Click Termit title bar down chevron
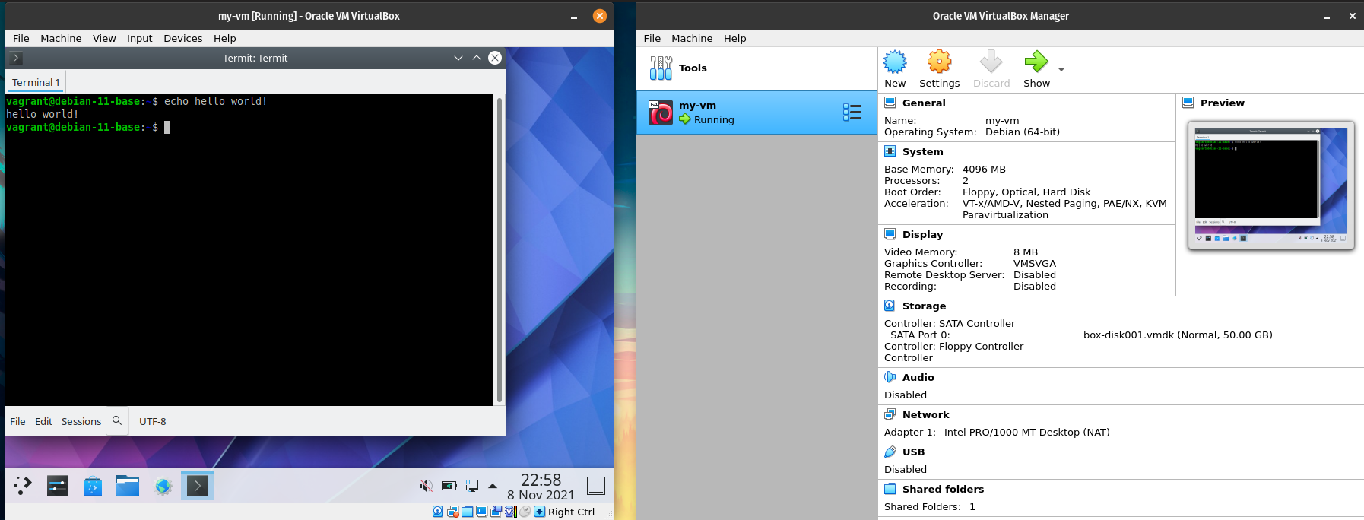 458,58
